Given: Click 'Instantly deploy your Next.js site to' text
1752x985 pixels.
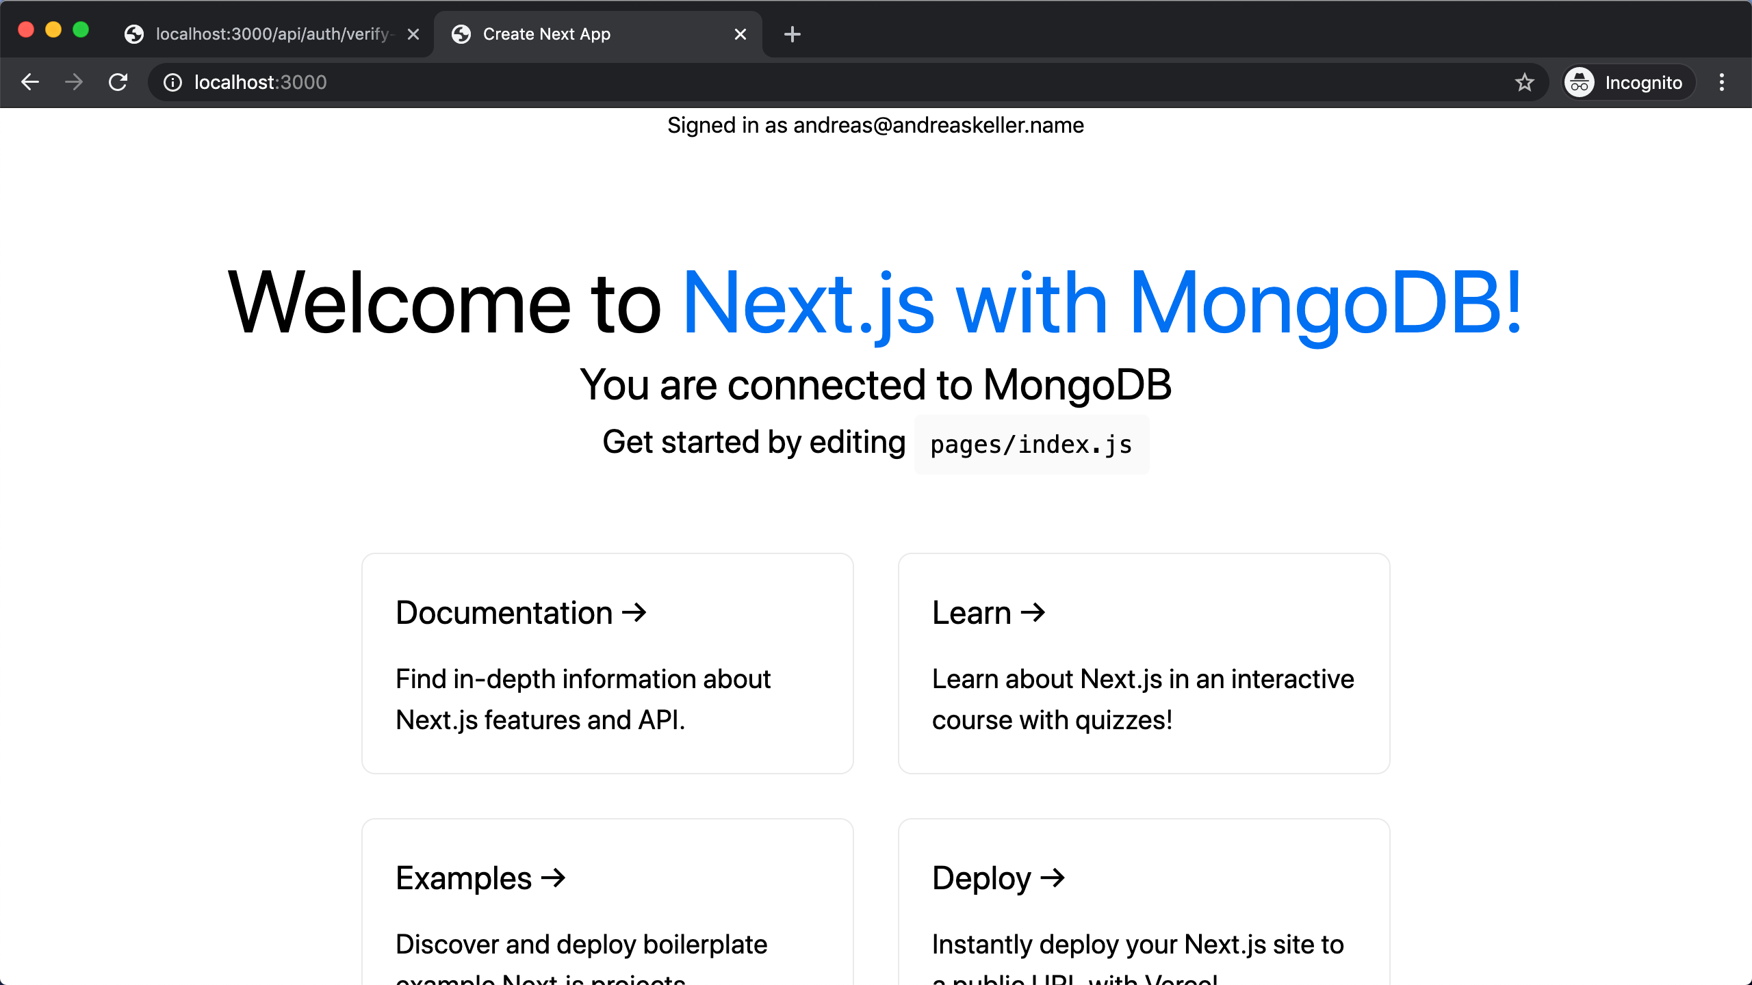Looking at the screenshot, I should (x=1138, y=945).
